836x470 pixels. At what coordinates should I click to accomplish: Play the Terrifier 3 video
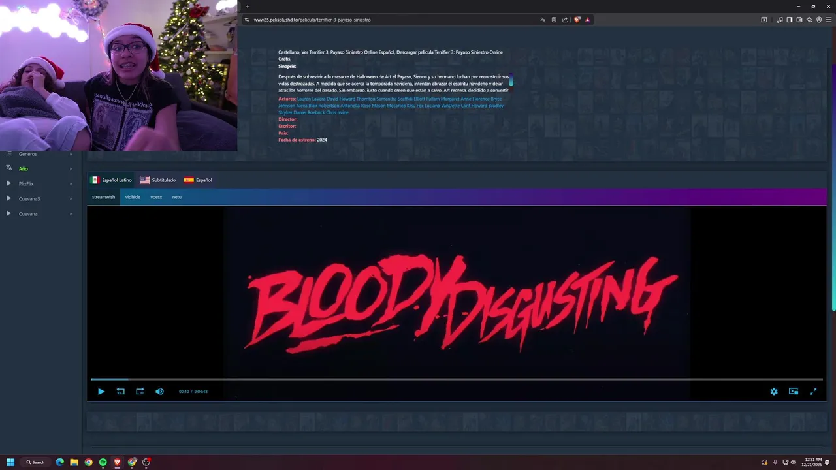101,392
